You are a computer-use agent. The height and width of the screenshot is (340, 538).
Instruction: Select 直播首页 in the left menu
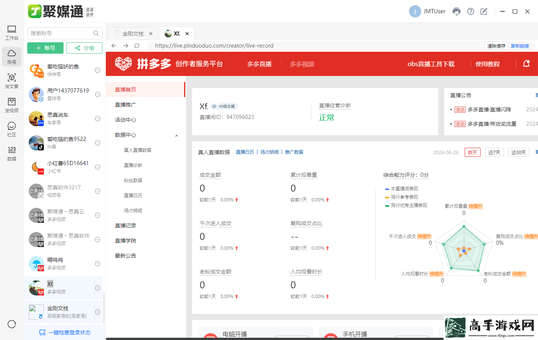[x=146, y=90]
